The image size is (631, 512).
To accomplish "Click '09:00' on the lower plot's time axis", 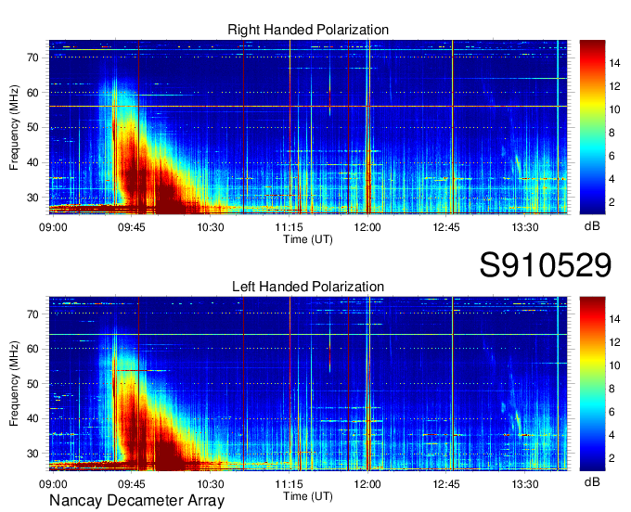I will coord(53,484).
